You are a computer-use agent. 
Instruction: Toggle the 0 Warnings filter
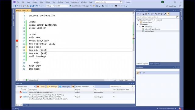52,86
